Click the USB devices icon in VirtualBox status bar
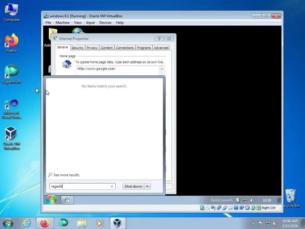This screenshot has width=305, height=229. click(x=225, y=208)
